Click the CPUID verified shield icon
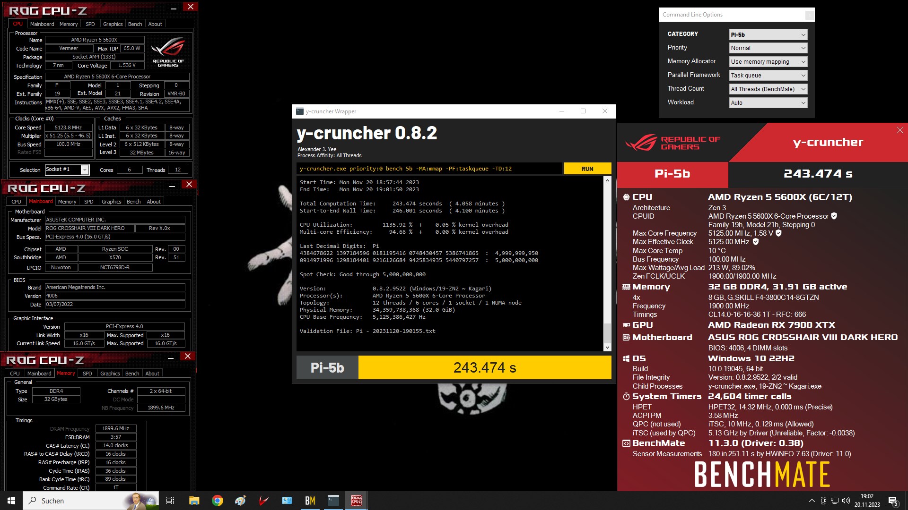Viewport: 908px width, 510px height. pos(834,216)
